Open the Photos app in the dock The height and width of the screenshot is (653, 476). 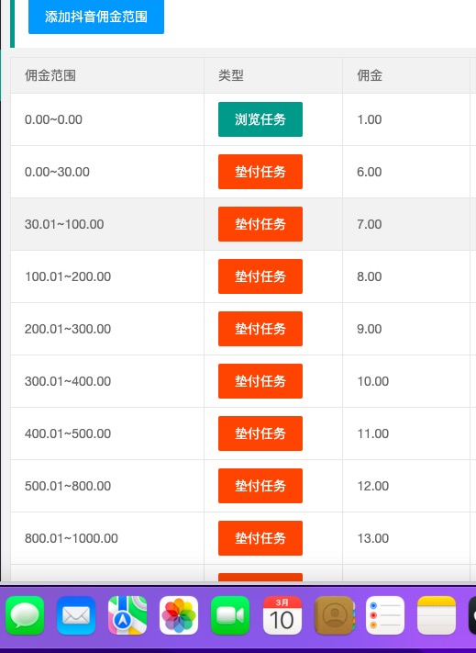tap(179, 615)
